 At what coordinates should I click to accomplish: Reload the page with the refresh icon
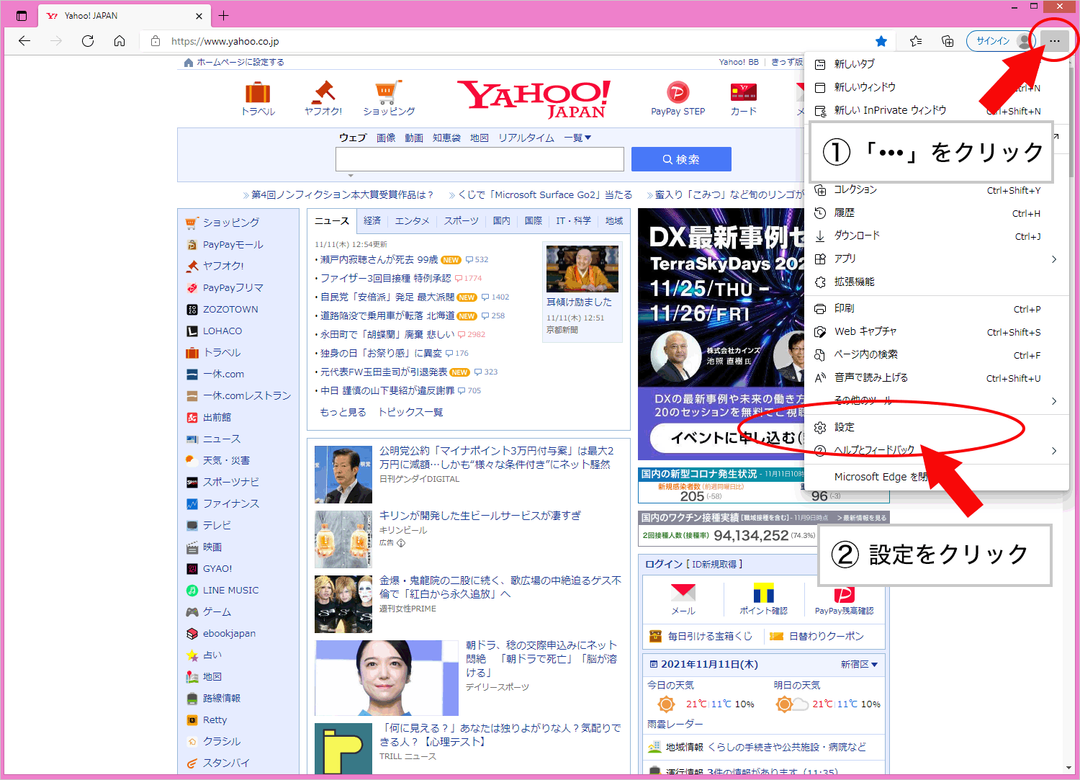tap(88, 41)
